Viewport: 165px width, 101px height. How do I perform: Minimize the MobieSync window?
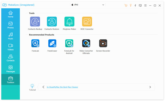click(x=150, y=5)
